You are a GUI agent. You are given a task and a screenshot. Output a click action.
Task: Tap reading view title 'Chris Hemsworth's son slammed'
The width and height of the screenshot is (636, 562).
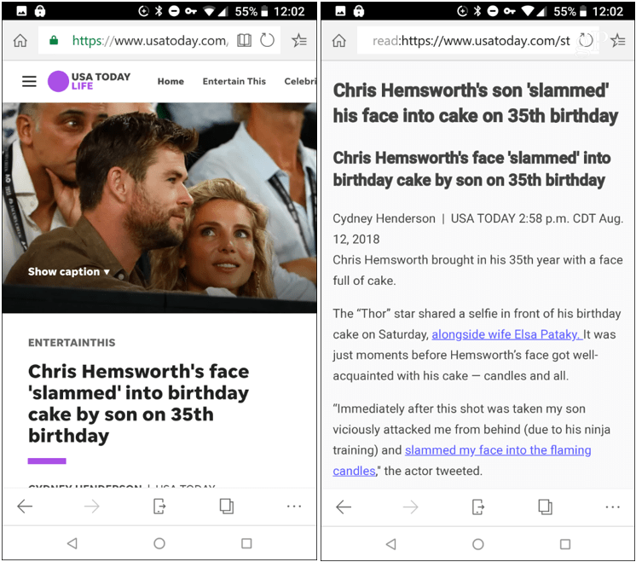(476, 103)
